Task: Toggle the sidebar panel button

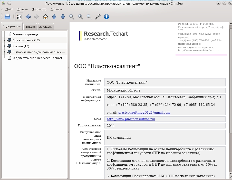Action: point(19,17)
